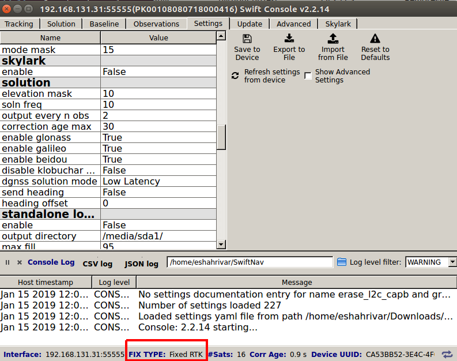The image size is (457, 361).
Task: Click the Reset to Defaults warning icon
Action: (375, 39)
